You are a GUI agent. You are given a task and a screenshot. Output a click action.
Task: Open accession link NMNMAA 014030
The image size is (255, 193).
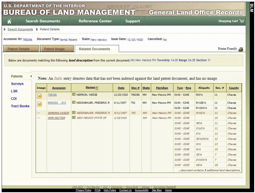click(58, 113)
